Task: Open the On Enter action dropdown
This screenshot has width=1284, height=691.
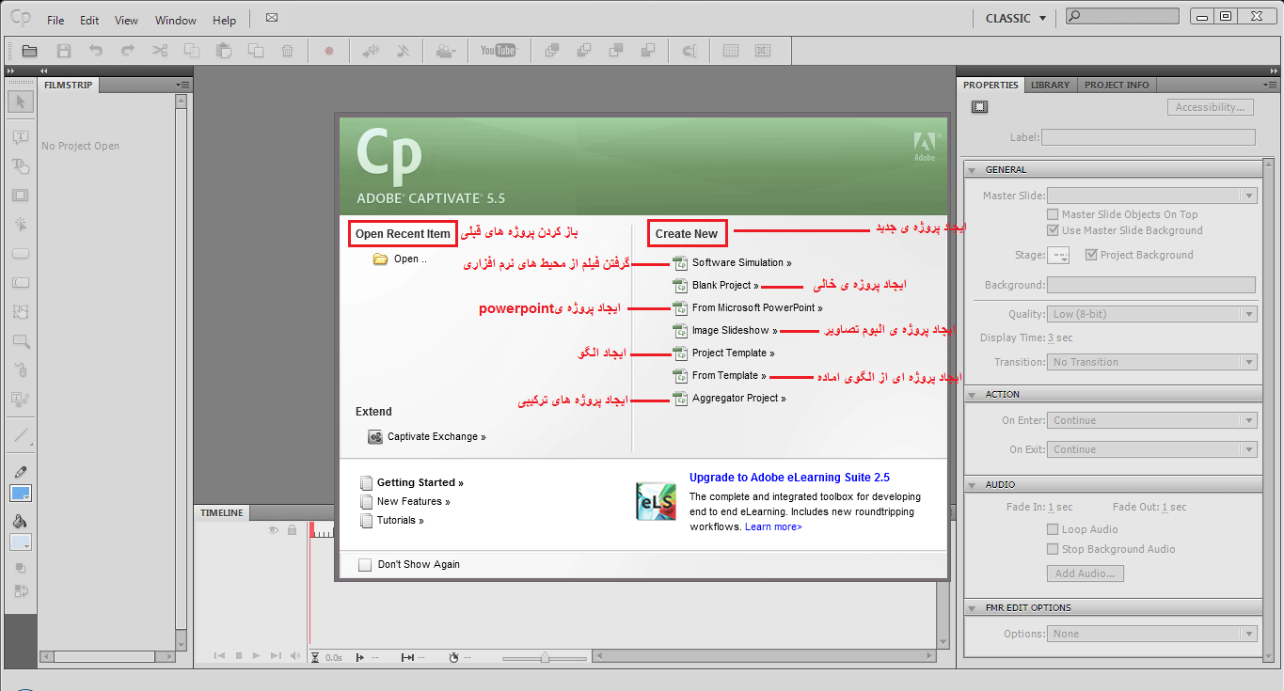Action: (x=1152, y=420)
